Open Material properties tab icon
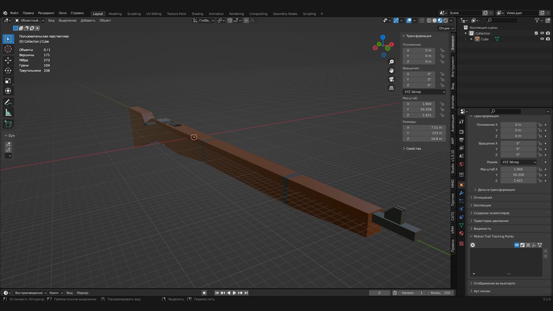The image size is (553, 311). pos(461,233)
